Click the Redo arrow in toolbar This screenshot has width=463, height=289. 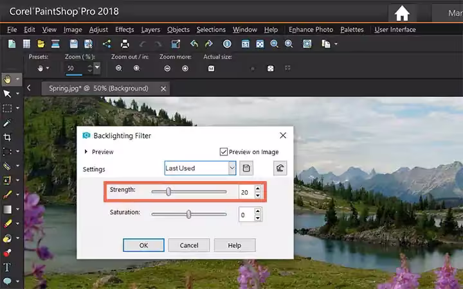click(158, 44)
